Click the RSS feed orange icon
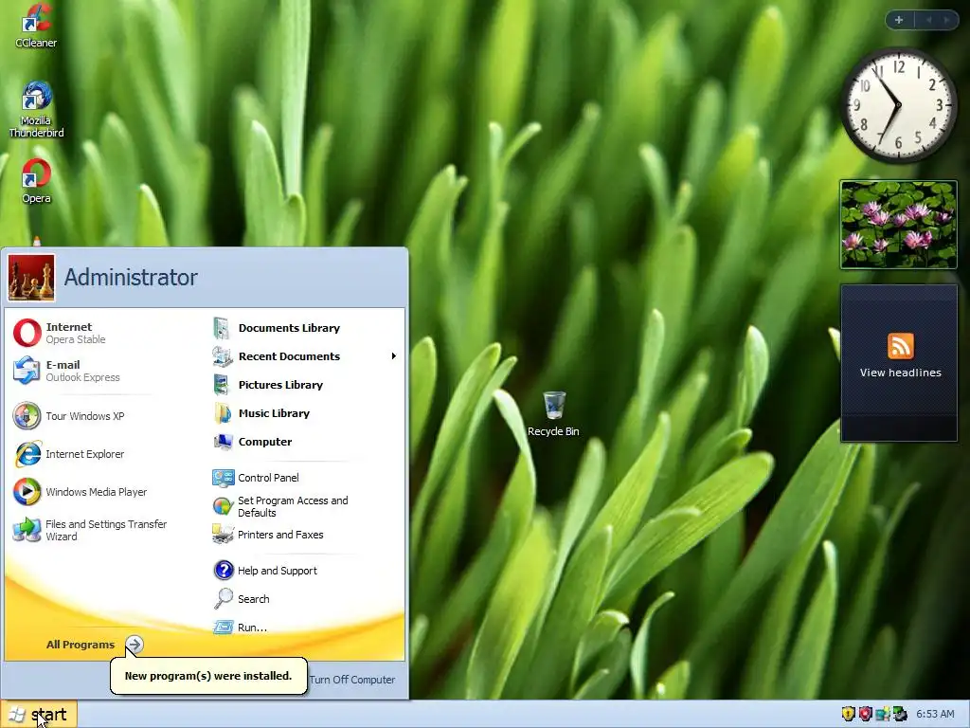This screenshot has width=970, height=728. [x=900, y=345]
